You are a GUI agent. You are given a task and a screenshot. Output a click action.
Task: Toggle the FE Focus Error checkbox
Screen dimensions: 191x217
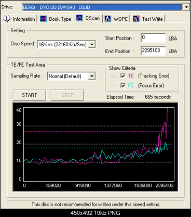123,85
